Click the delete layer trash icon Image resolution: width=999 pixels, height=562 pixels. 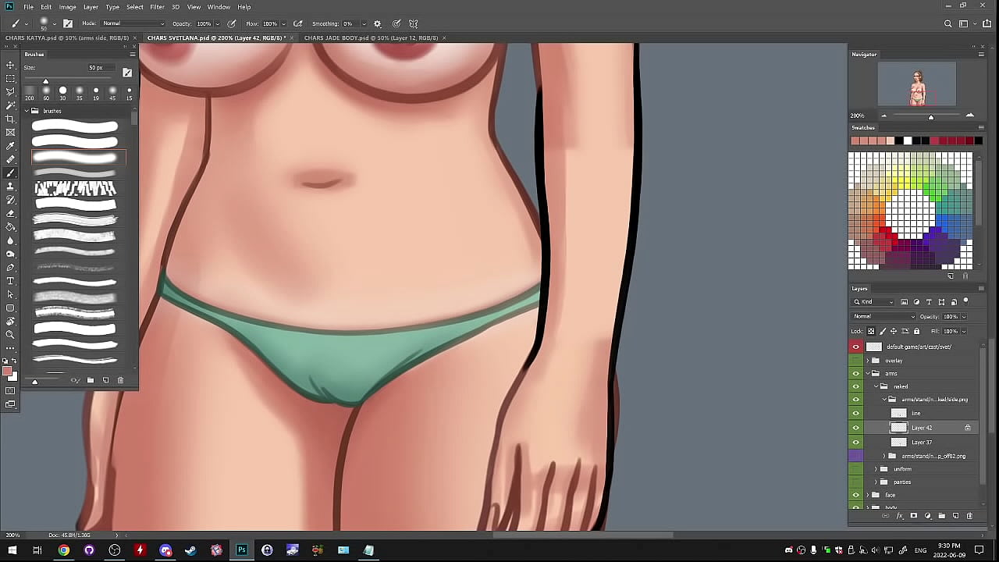969,516
